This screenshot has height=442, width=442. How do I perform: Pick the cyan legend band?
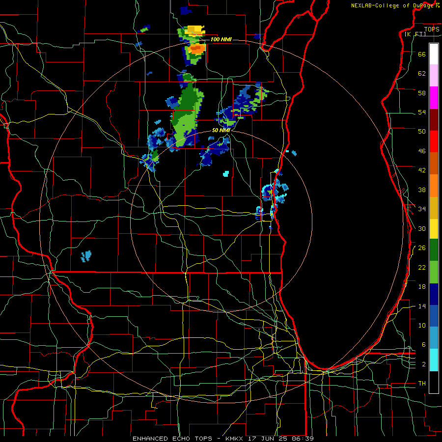point(434,360)
